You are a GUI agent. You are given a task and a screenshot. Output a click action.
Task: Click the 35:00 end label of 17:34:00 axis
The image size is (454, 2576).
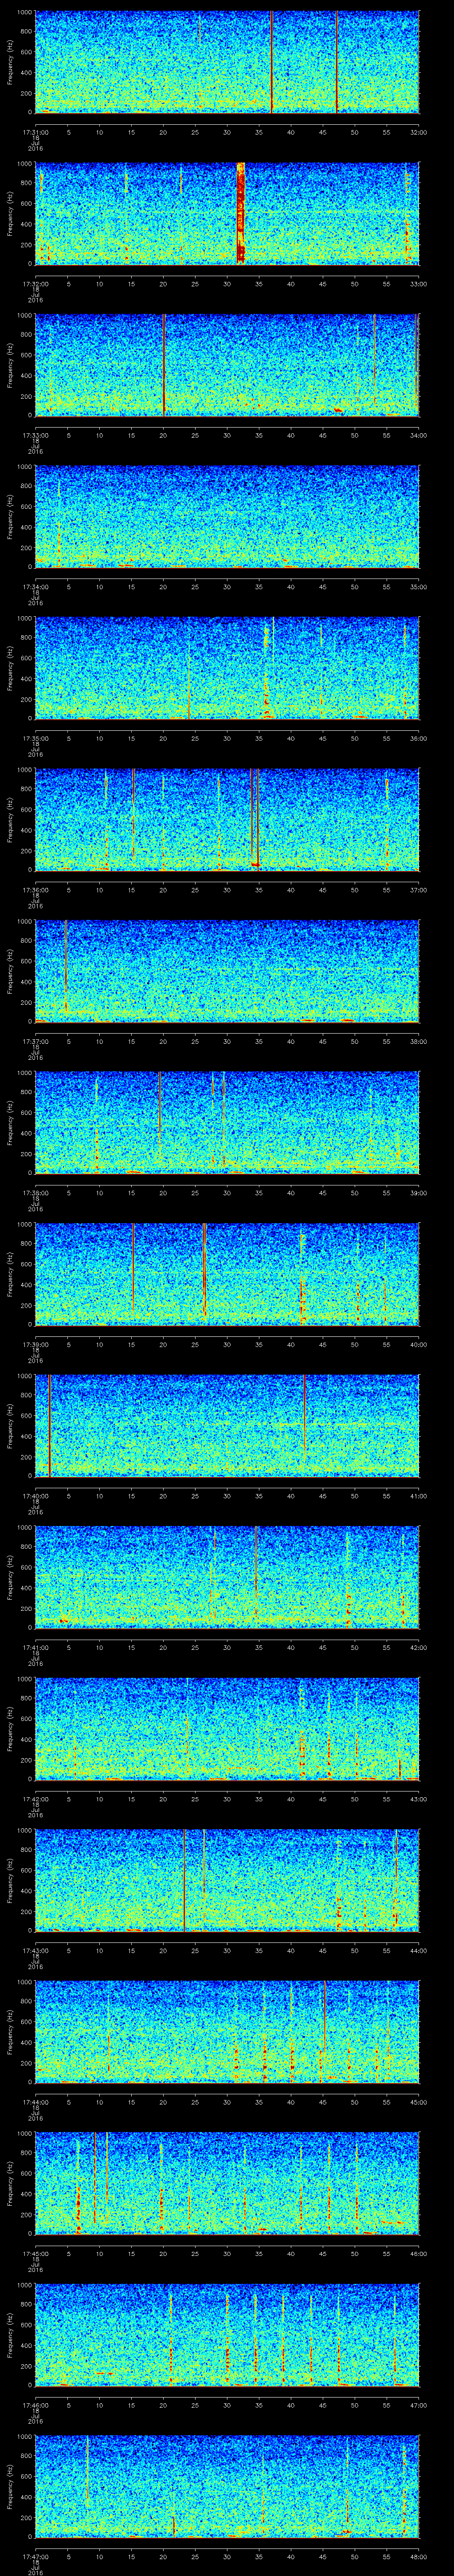coord(418,586)
